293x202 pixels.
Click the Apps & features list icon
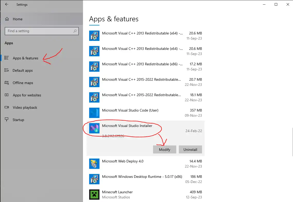pyautogui.click(x=6, y=58)
